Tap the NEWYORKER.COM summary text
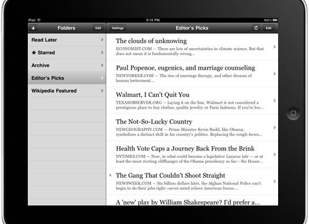The width and height of the screenshot is (309, 224). (184, 78)
